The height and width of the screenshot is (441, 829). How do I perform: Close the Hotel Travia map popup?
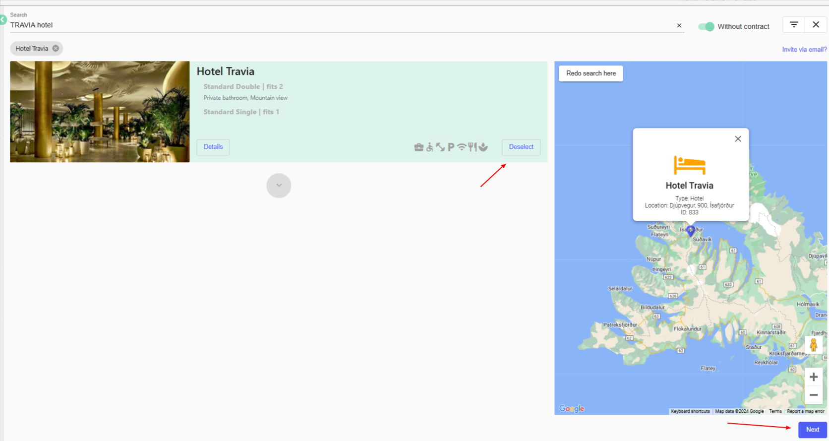tap(738, 139)
